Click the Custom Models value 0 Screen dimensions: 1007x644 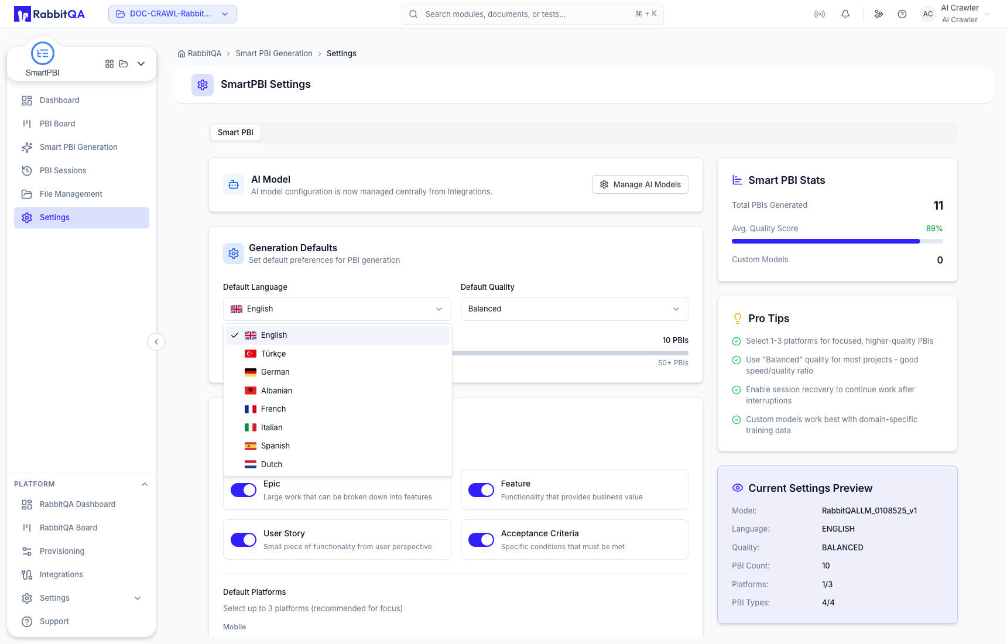pyautogui.click(x=940, y=260)
